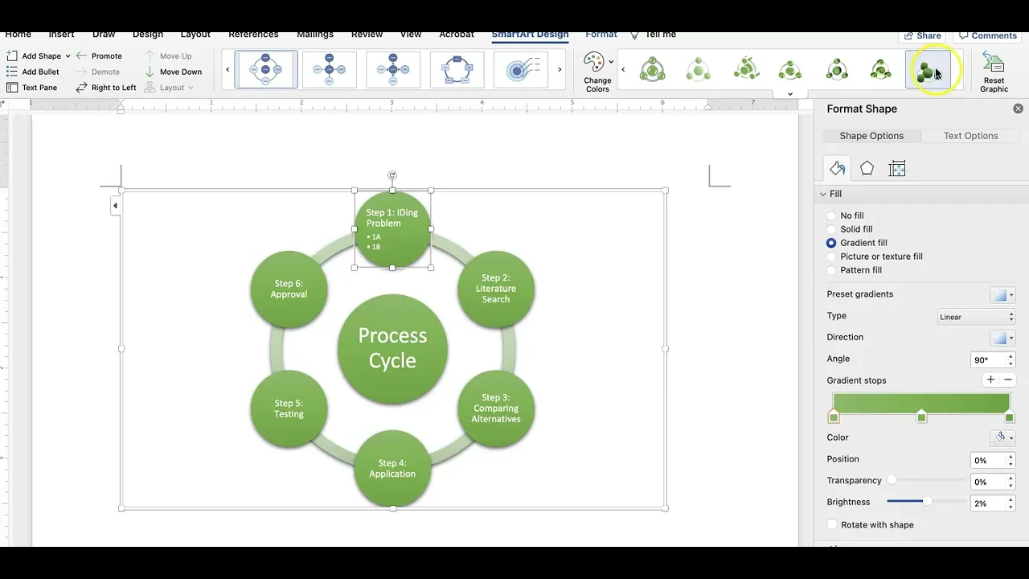Adjust Brightness slider handle
The image size is (1029, 579).
coord(927,501)
